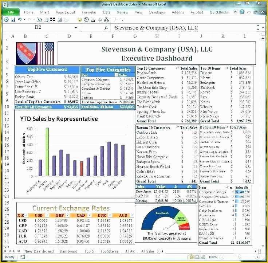Click the Save icon in Quick Access toolbar
268x263 pixels.
click(13, 20)
